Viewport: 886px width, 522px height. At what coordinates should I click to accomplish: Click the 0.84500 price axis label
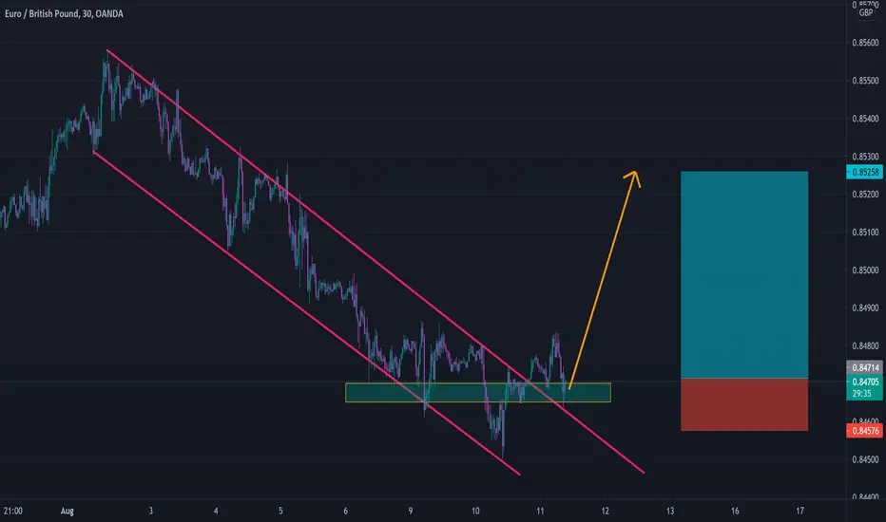[865, 459]
